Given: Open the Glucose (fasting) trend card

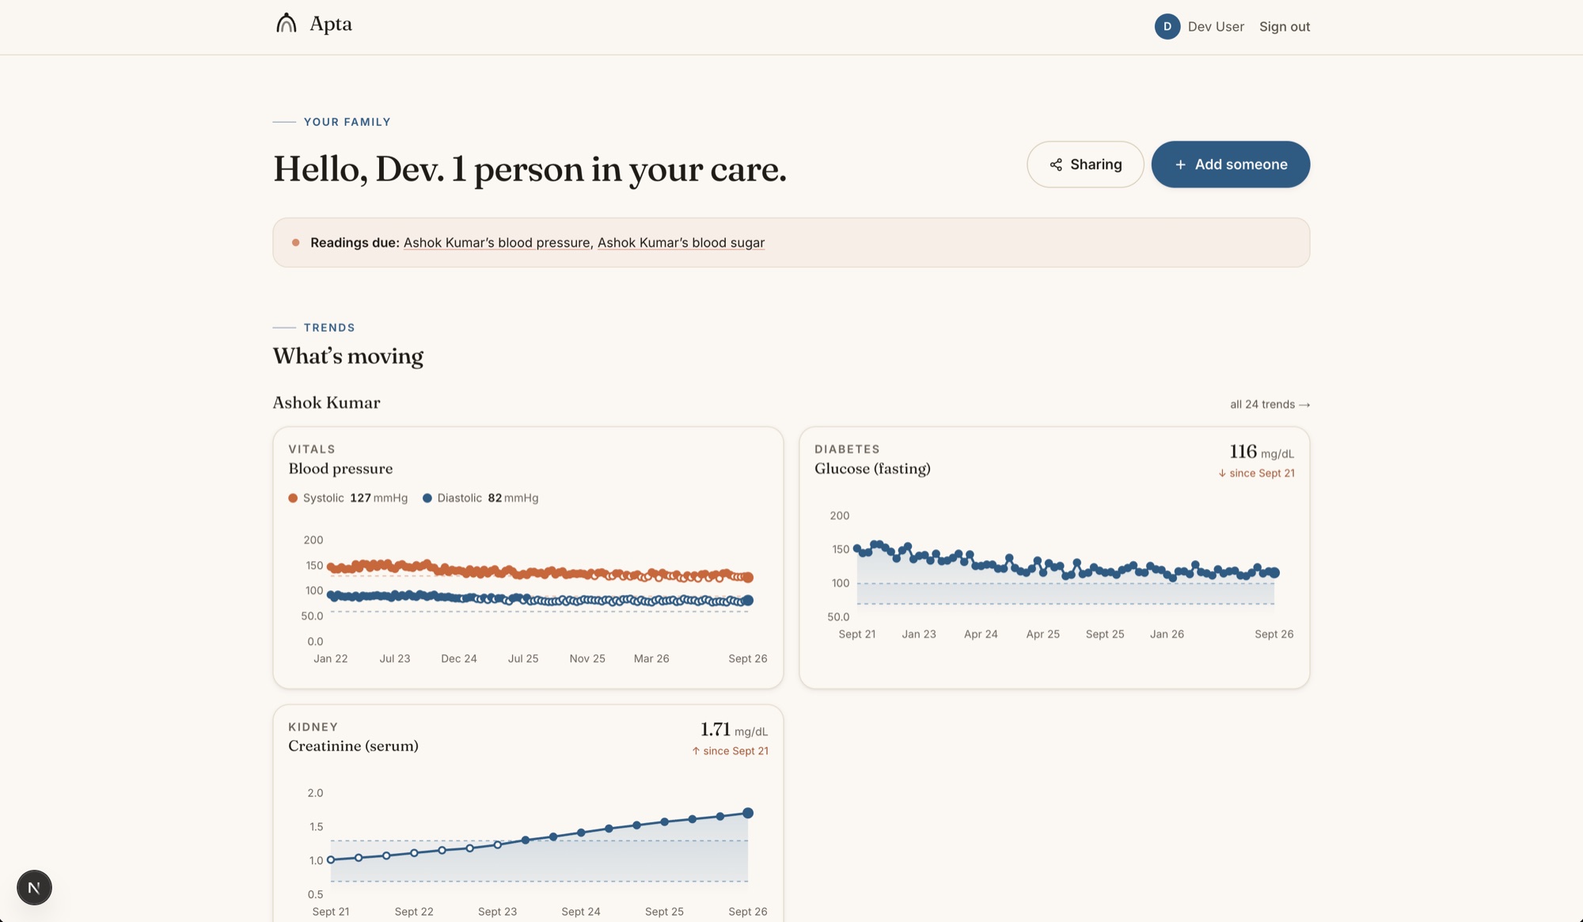Looking at the screenshot, I should coord(1054,557).
